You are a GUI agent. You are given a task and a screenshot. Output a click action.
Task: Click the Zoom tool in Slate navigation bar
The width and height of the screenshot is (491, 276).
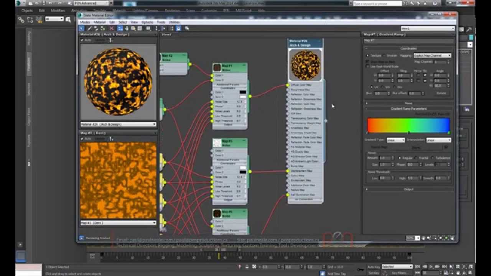[x=428, y=238]
